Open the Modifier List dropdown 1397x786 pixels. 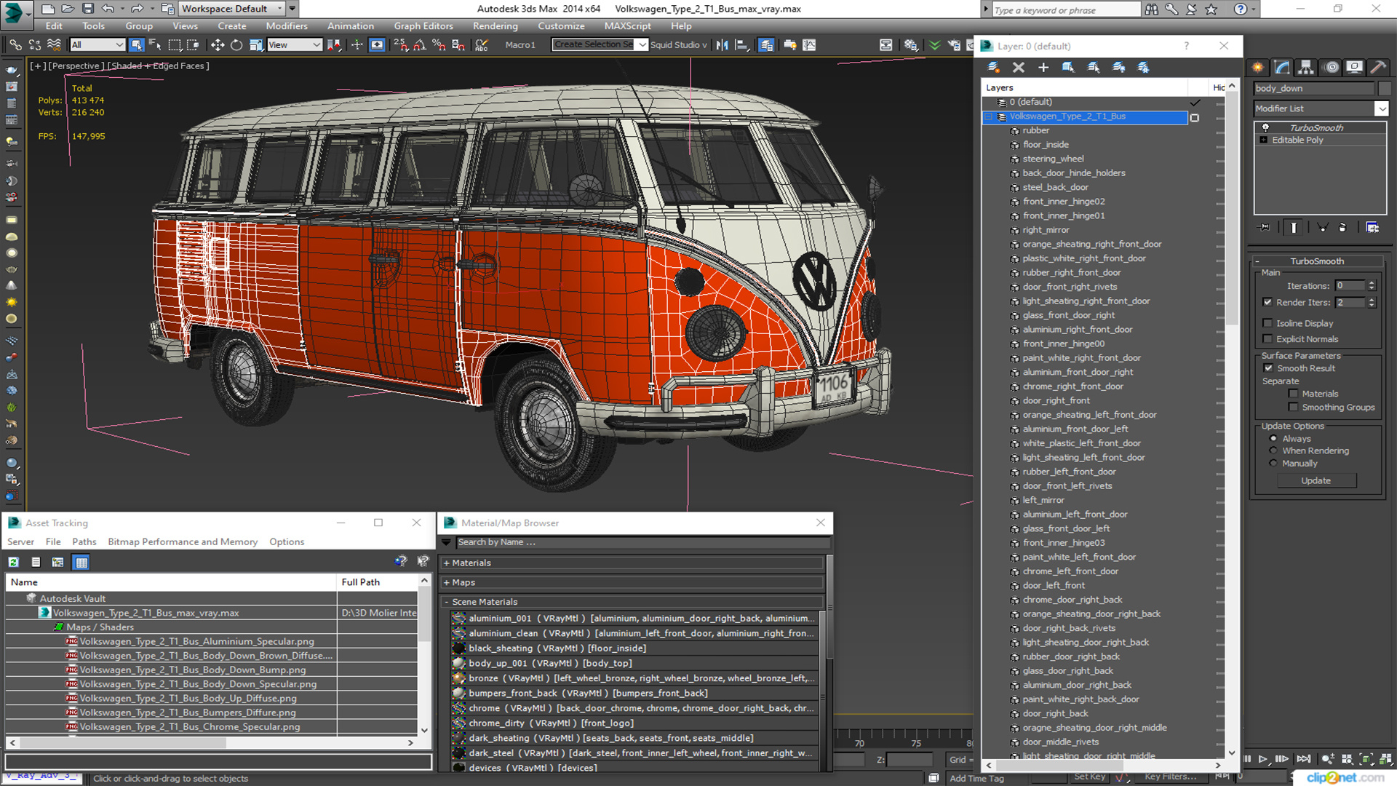click(1382, 108)
